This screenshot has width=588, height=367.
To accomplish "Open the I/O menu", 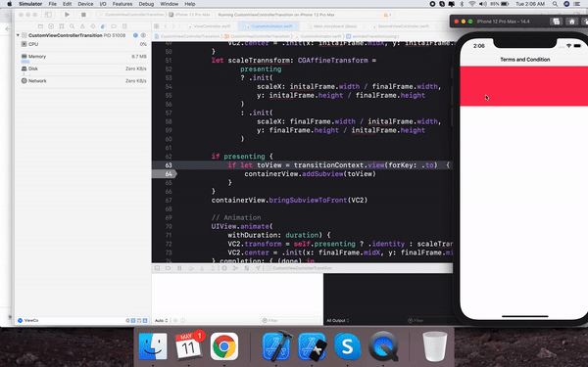I will 103,4.
